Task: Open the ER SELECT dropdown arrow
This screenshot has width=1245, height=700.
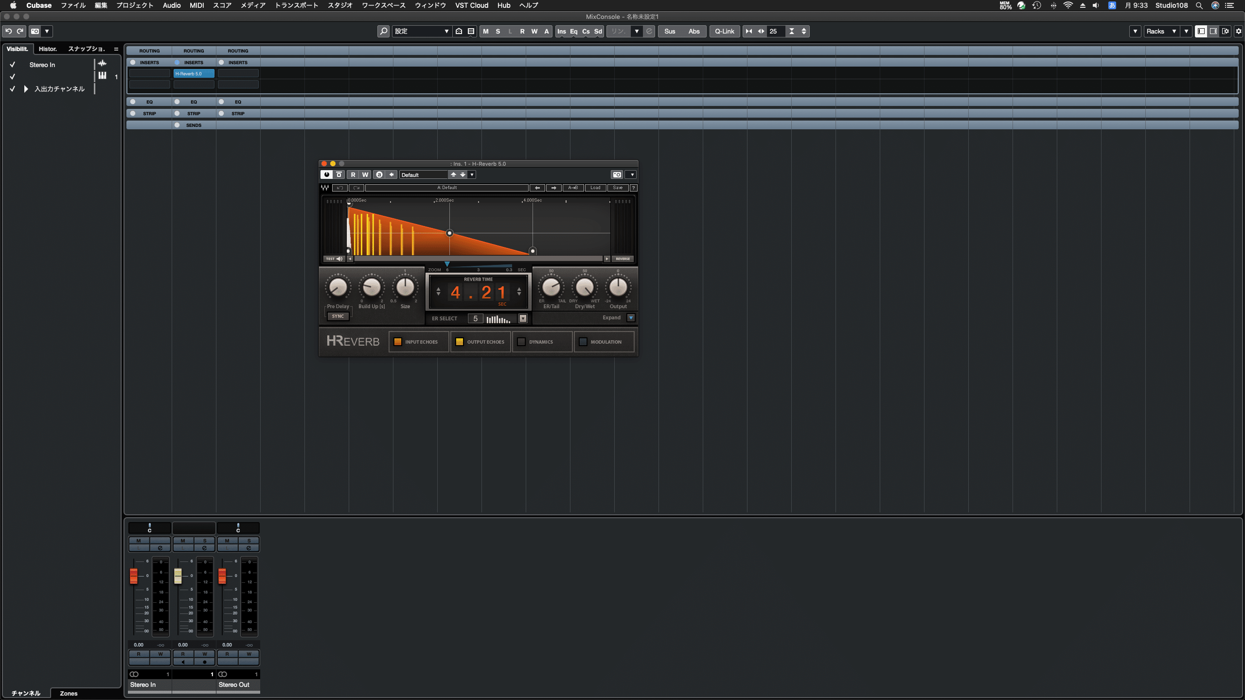Action: coord(523,318)
